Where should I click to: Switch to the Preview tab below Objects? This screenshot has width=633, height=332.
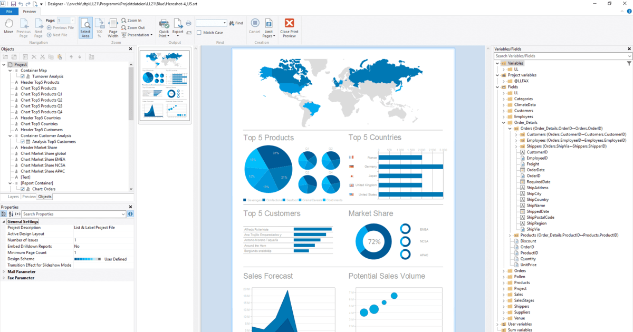point(29,197)
